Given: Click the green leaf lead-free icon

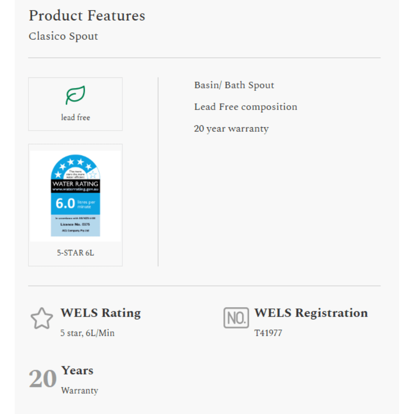Looking at the screenshot, I should click(75, 95).
